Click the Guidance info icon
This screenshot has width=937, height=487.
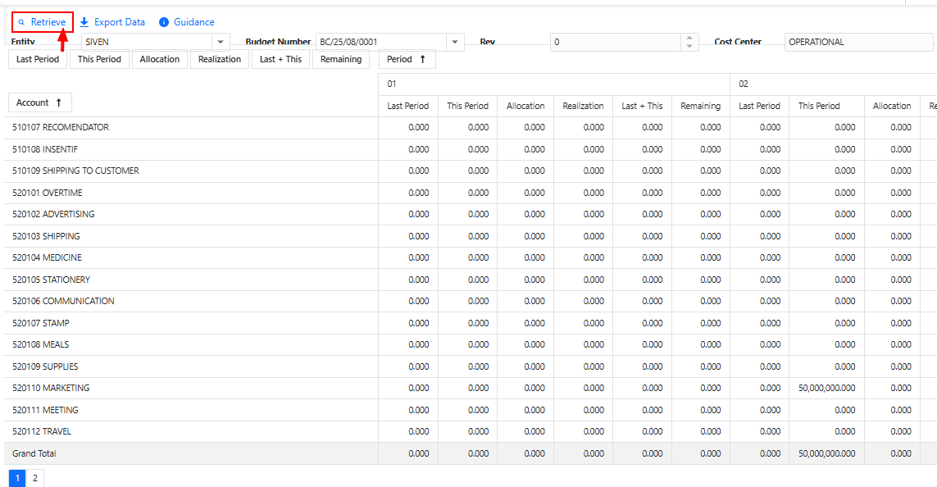tap(164, 22)
